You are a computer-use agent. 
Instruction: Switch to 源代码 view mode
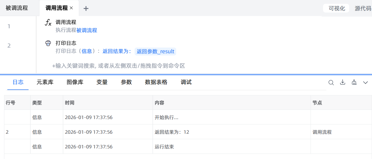363,8
